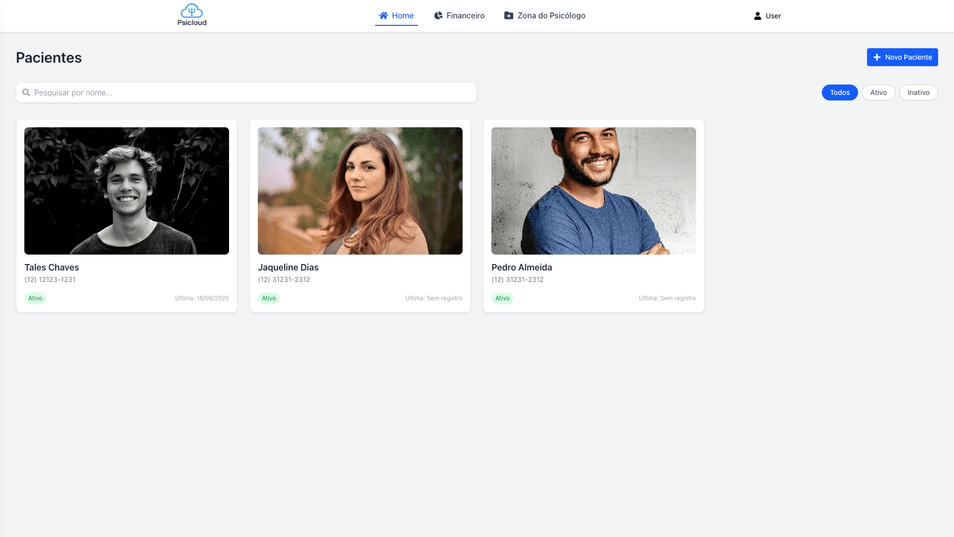Open Jaqueline Dias photo thumbnail
Screen dimensions: 954x537
360,191
